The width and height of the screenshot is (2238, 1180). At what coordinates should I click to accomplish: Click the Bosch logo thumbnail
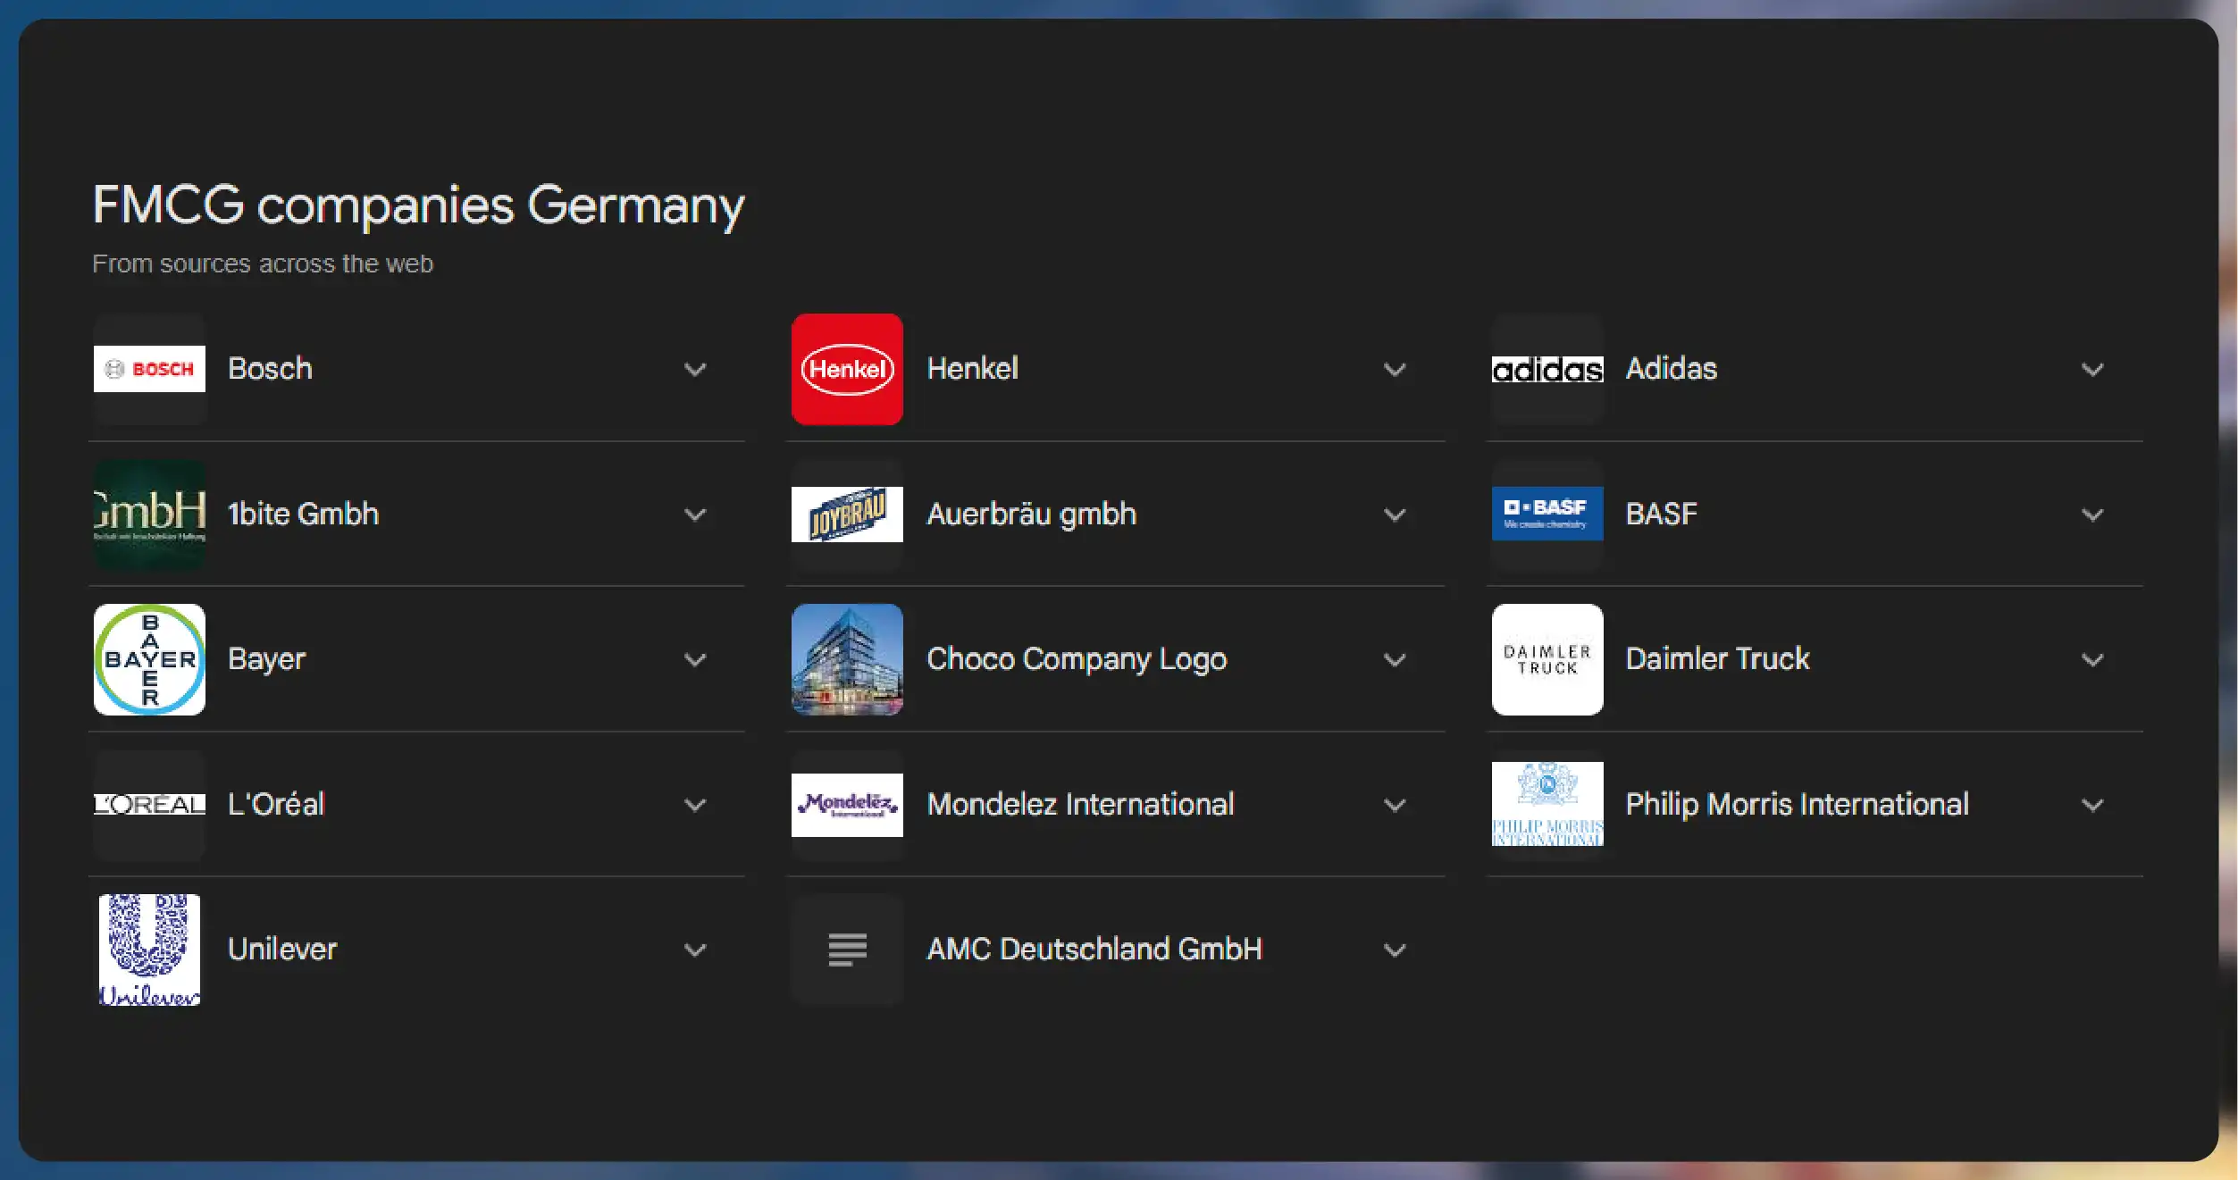149,369
